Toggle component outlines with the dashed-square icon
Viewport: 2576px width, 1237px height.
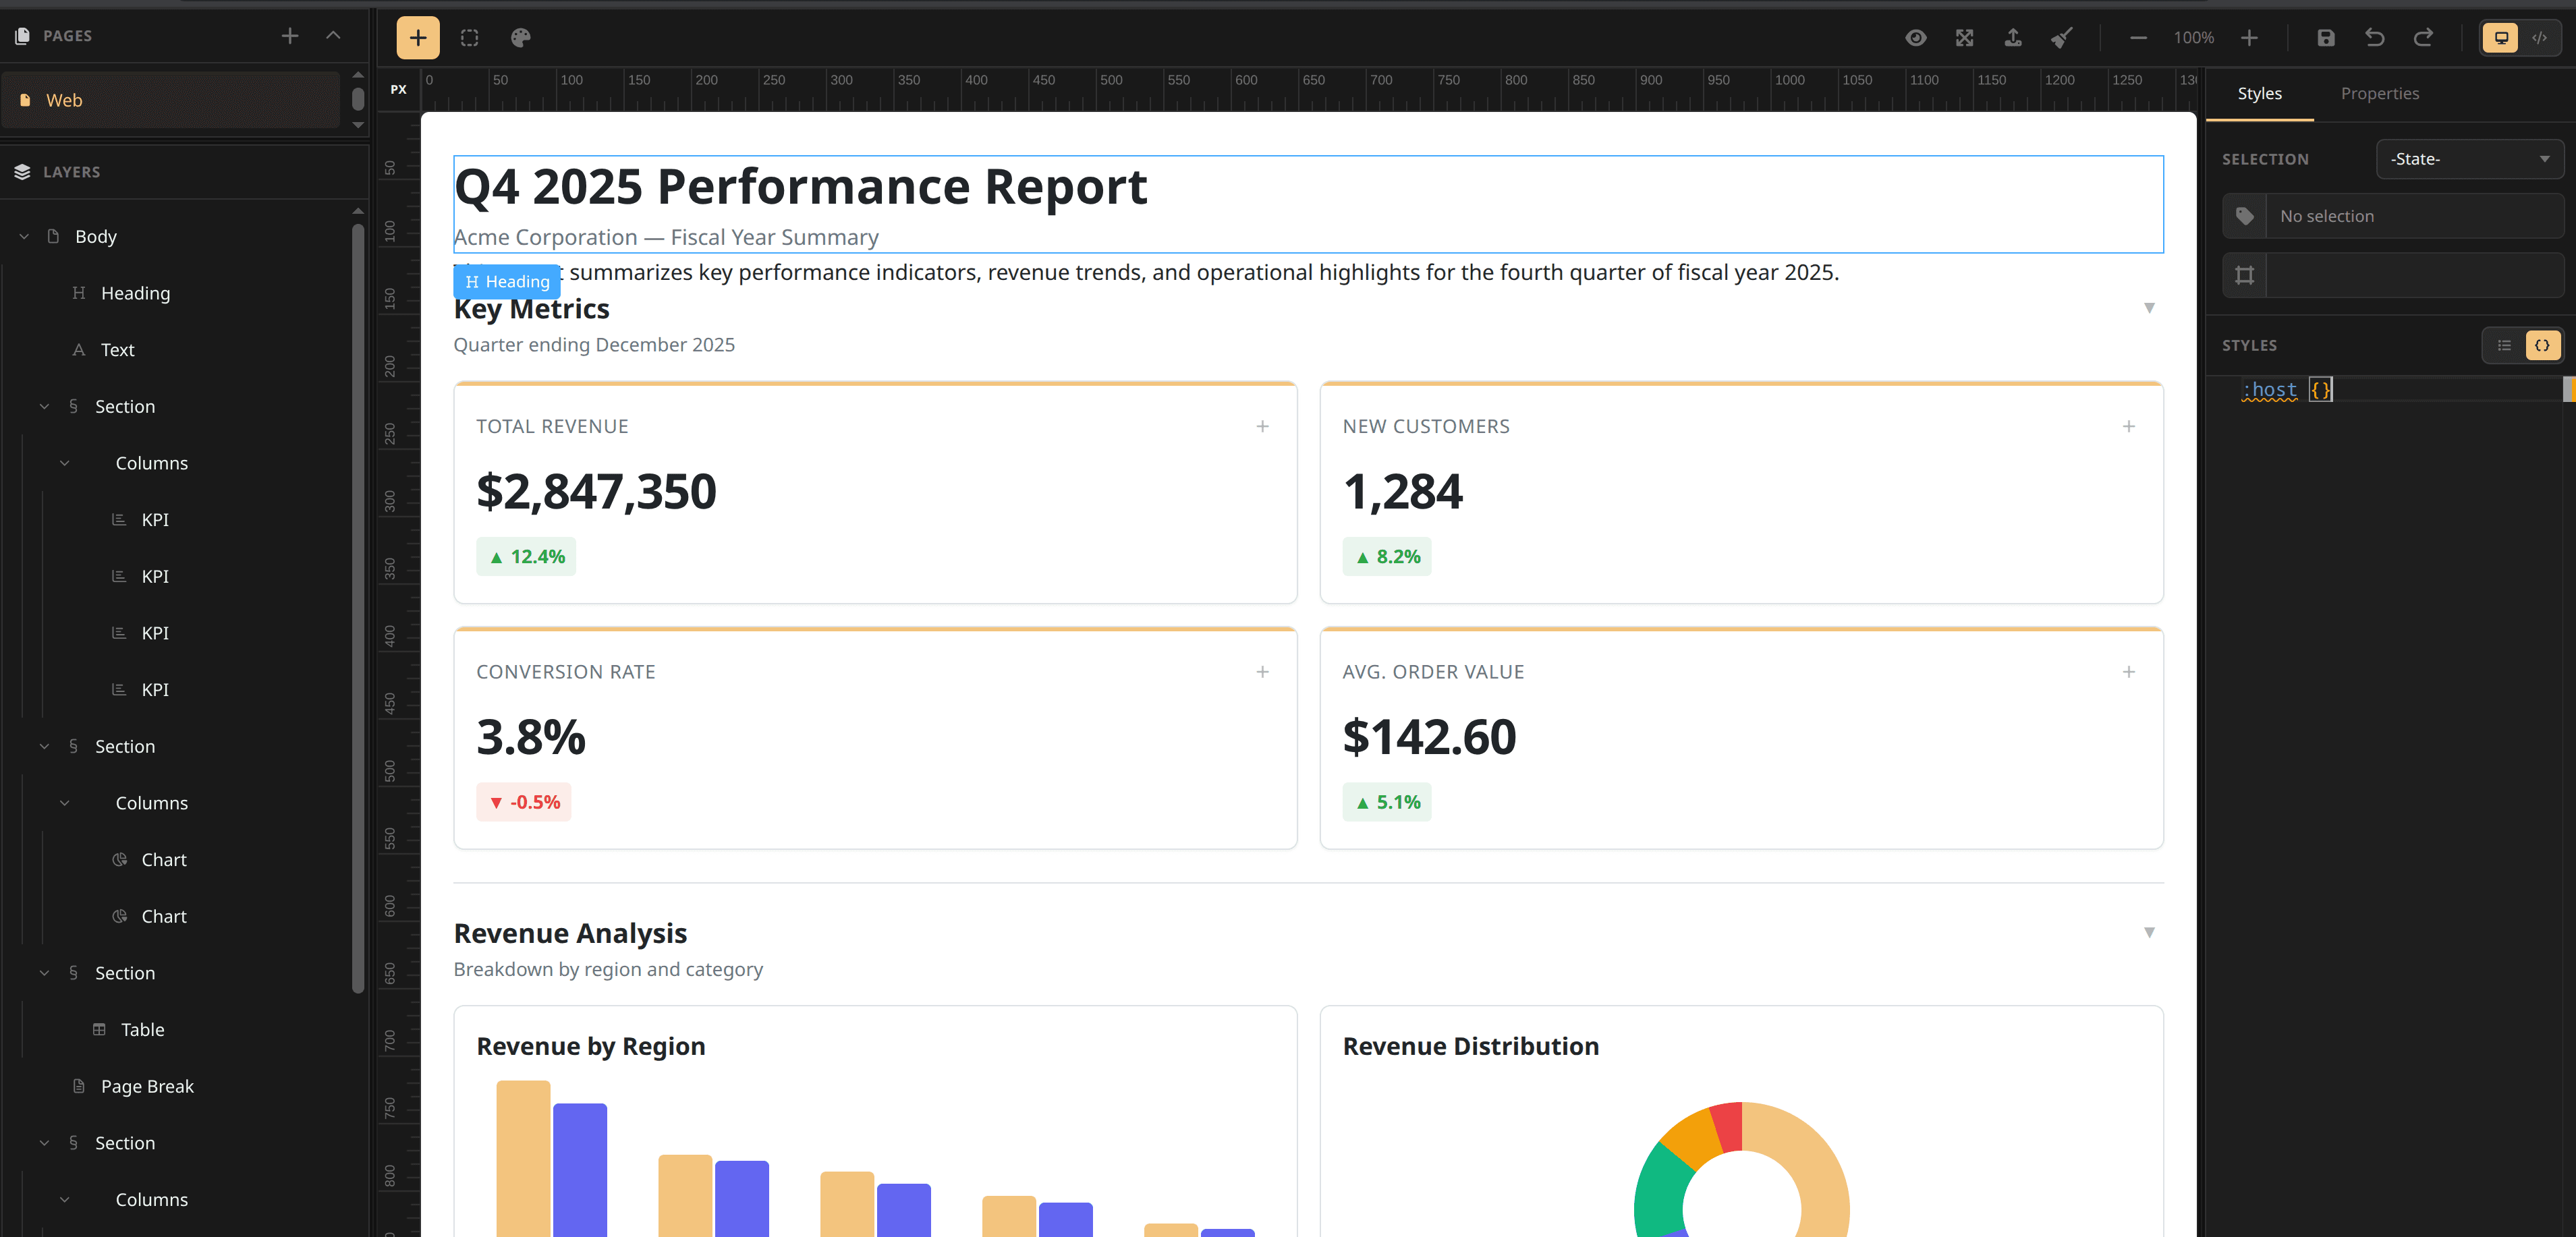(x=469, y=38)
